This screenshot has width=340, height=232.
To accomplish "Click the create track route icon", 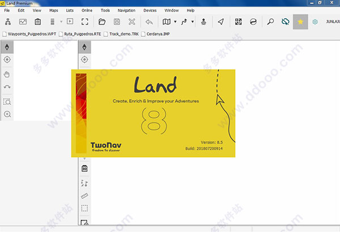I will 184,22.
